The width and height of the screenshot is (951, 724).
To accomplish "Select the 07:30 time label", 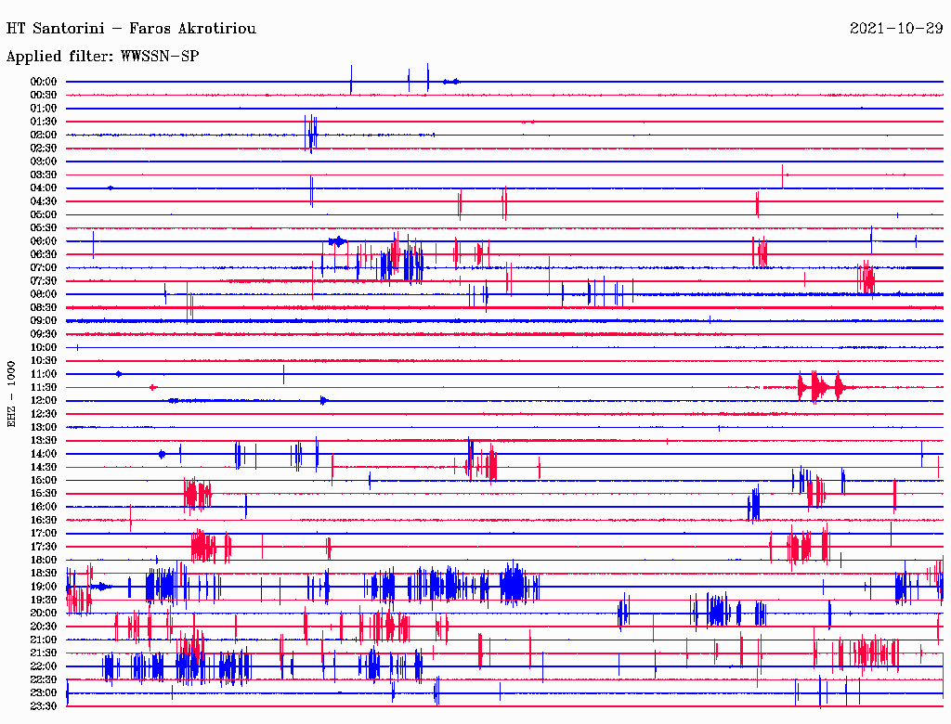I will click(x=44, y=281).
